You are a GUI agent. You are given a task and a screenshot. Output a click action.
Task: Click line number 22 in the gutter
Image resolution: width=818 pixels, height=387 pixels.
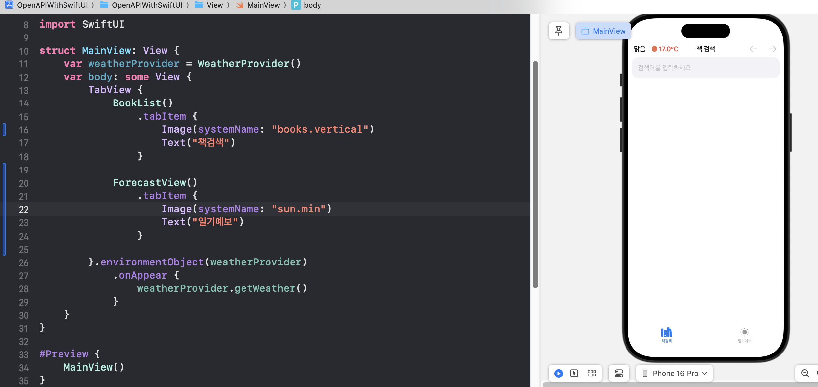[x=24, y=209]
